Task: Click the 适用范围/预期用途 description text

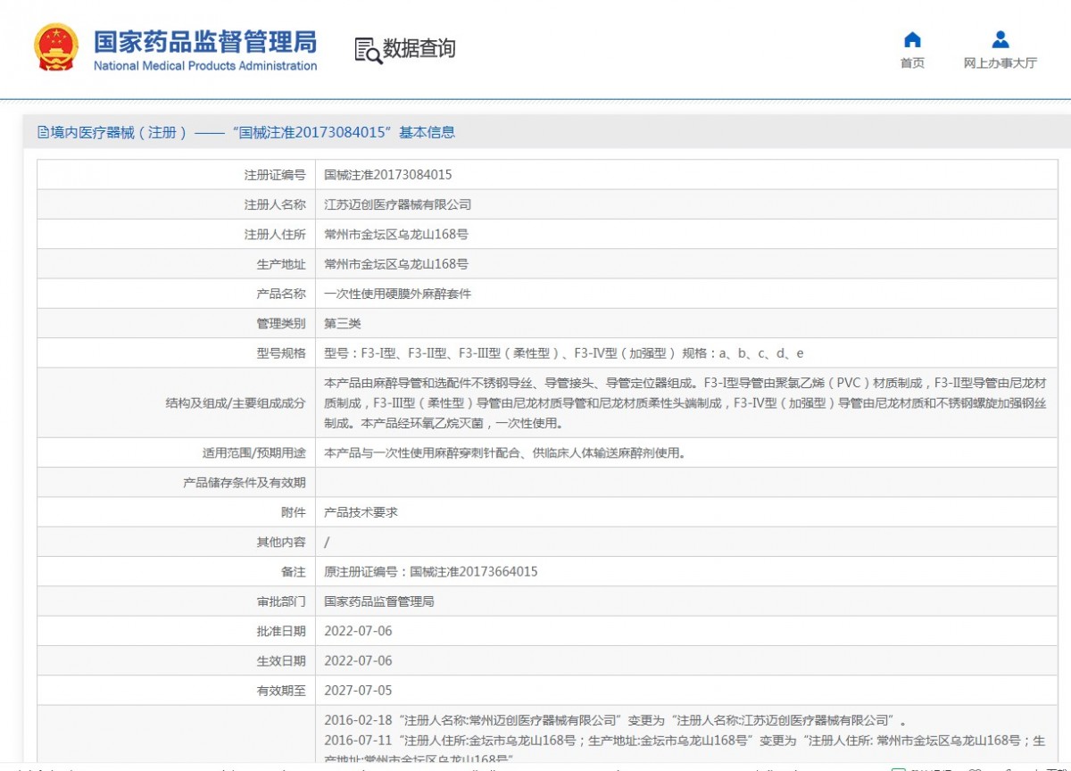Action: point(504,452)
